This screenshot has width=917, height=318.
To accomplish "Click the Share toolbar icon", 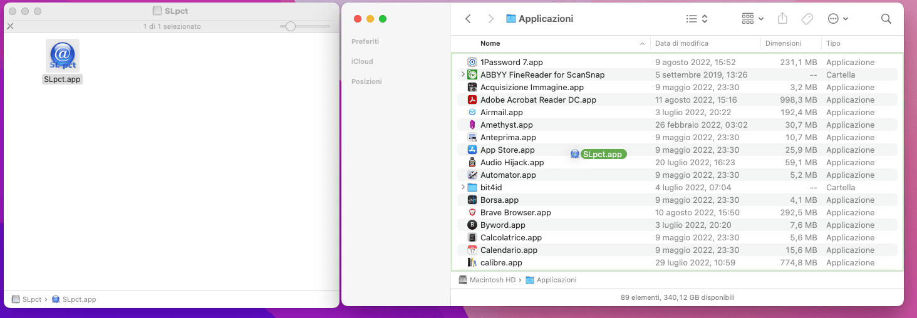I will coord(782,19).
